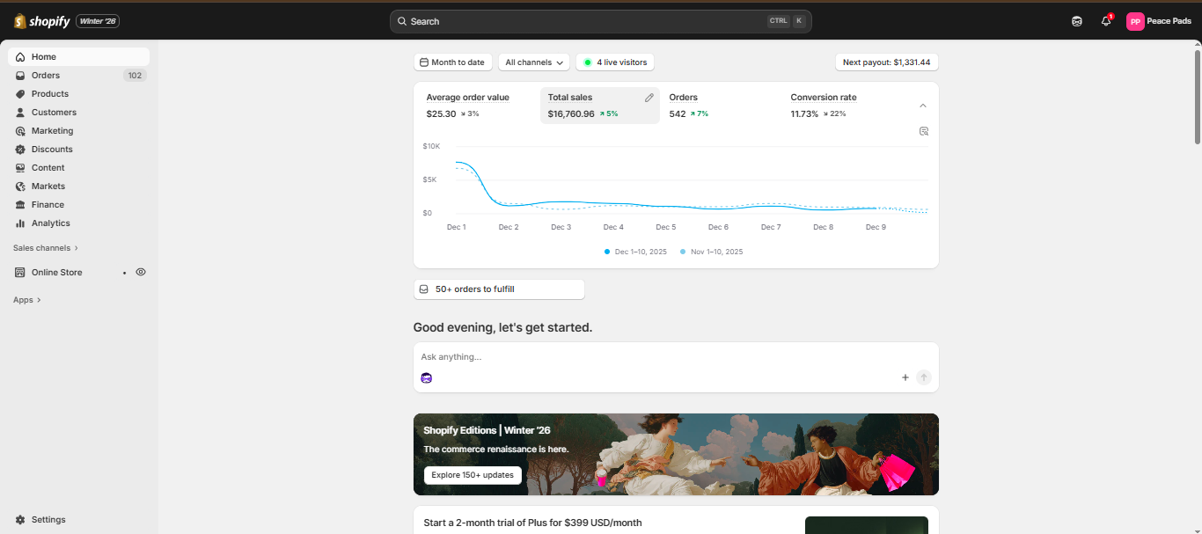The image size is (1202, 534).
Task: Open Settings at sidebar bottom
Action: 78,520
